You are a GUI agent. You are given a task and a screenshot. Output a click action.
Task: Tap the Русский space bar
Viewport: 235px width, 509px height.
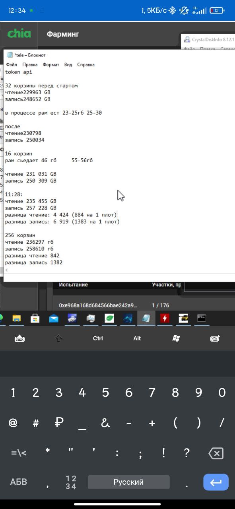[128, 482]
